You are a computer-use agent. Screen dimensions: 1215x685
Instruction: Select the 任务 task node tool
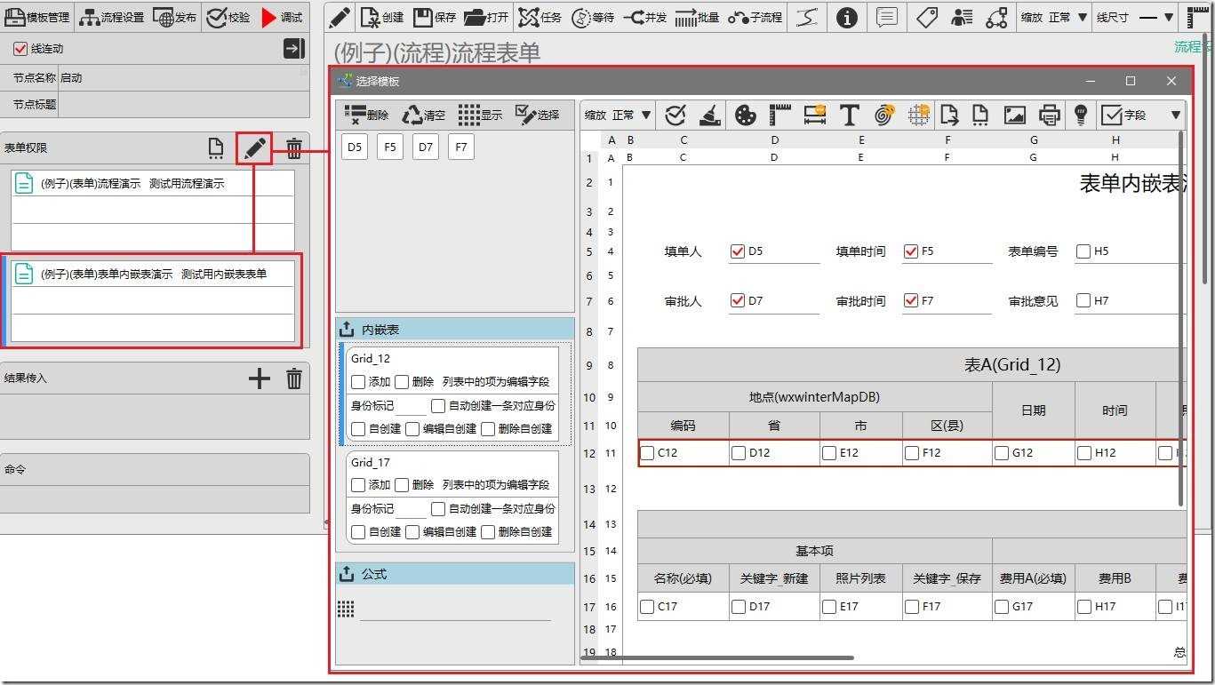click(540, 17)
